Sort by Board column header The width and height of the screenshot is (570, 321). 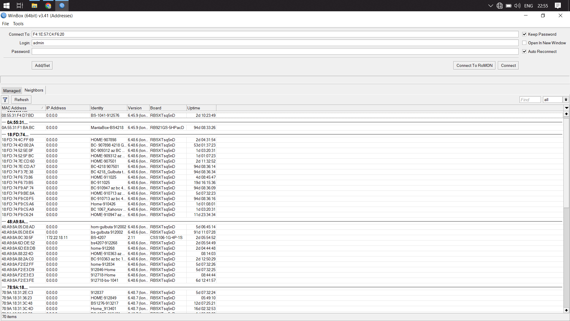coord(168,108)
